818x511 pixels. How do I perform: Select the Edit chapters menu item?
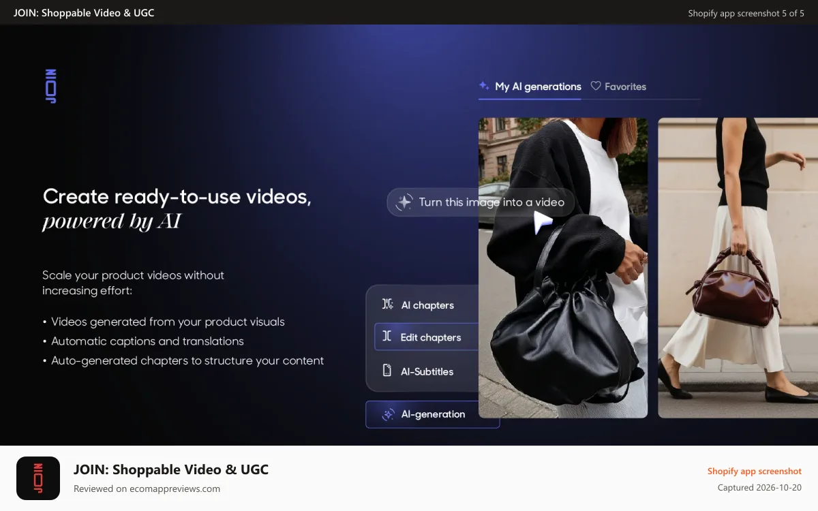click(x=427, y=337)
